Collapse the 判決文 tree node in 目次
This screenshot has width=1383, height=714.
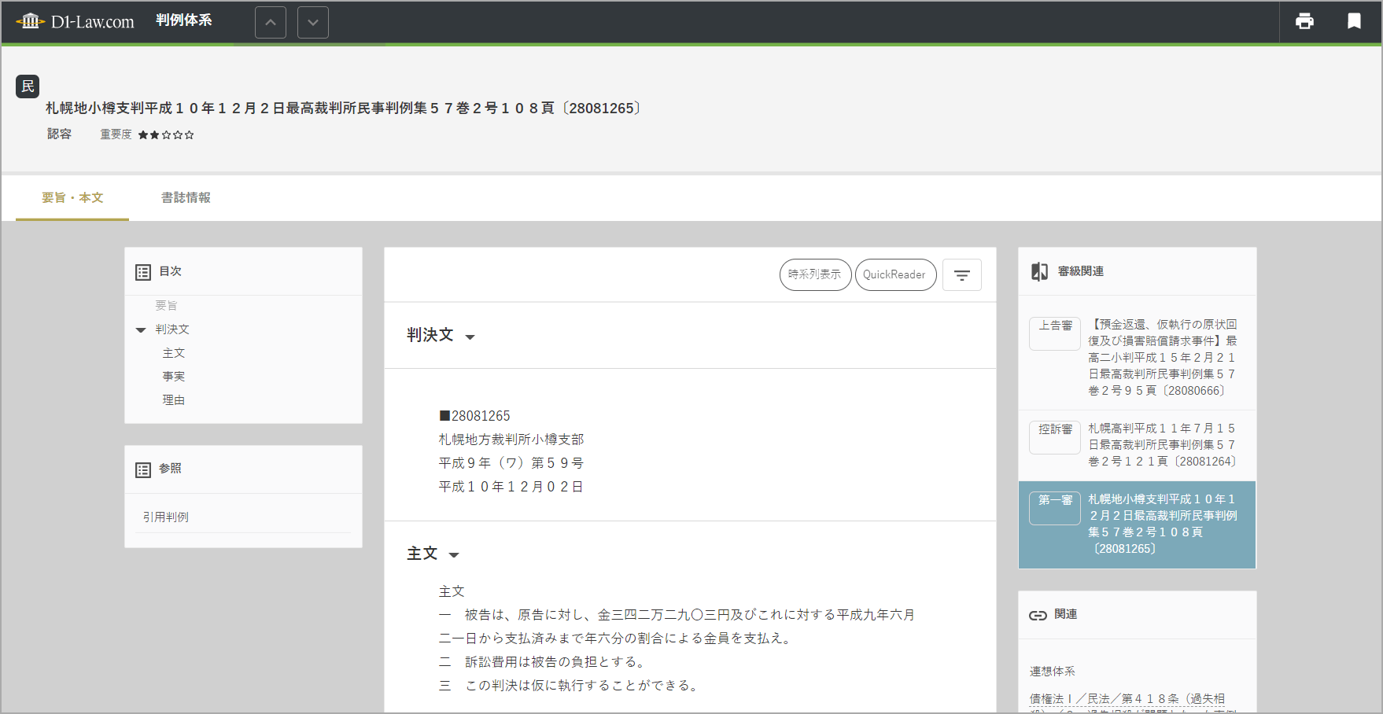click(x=141, y=330)
